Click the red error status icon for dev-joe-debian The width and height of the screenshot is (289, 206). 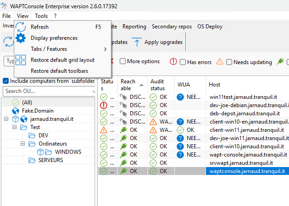click(104, 105)
